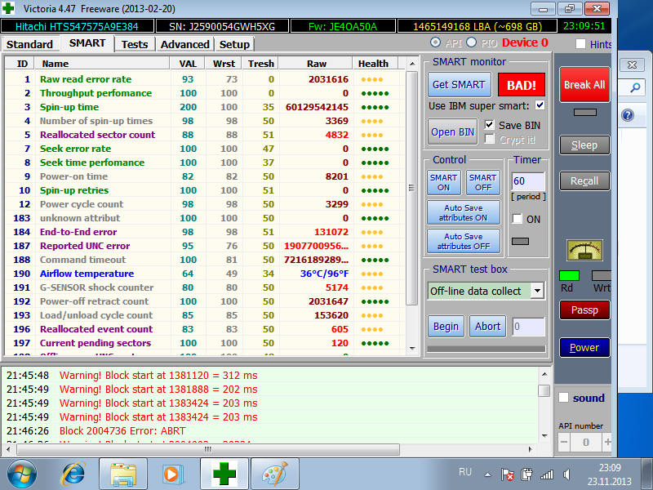Select the PIO radio button
This screenshot has height=490, width=653.
click(472, 42)
